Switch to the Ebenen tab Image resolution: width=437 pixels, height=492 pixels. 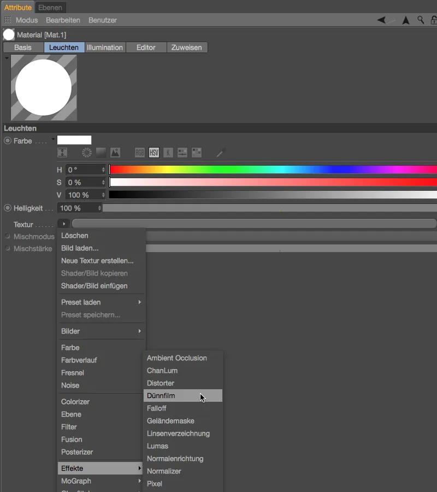click(x=50, y=7)
